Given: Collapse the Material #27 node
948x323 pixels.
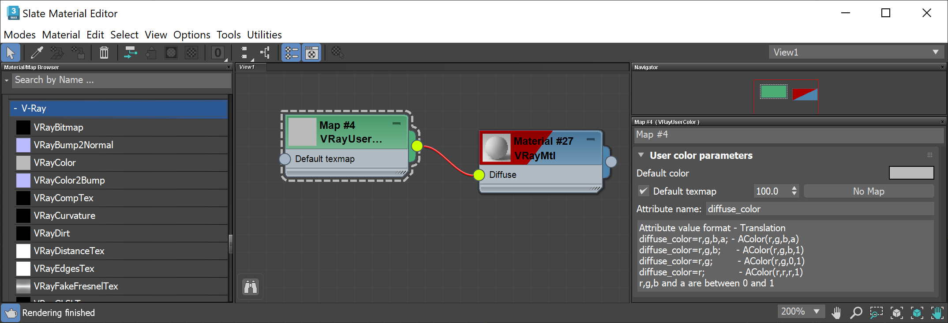Looking at the screenshot, I should [x=591, y=139].
